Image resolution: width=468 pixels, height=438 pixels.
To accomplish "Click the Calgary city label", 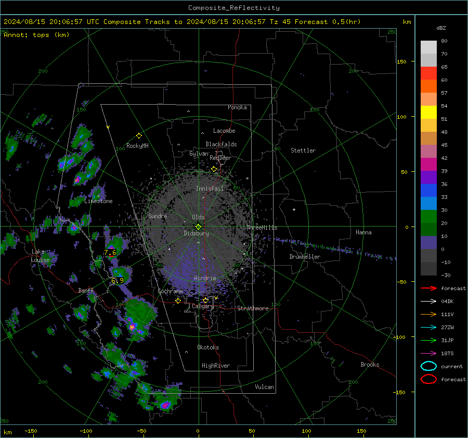I will pyautogui.click(x=203, y=306).
